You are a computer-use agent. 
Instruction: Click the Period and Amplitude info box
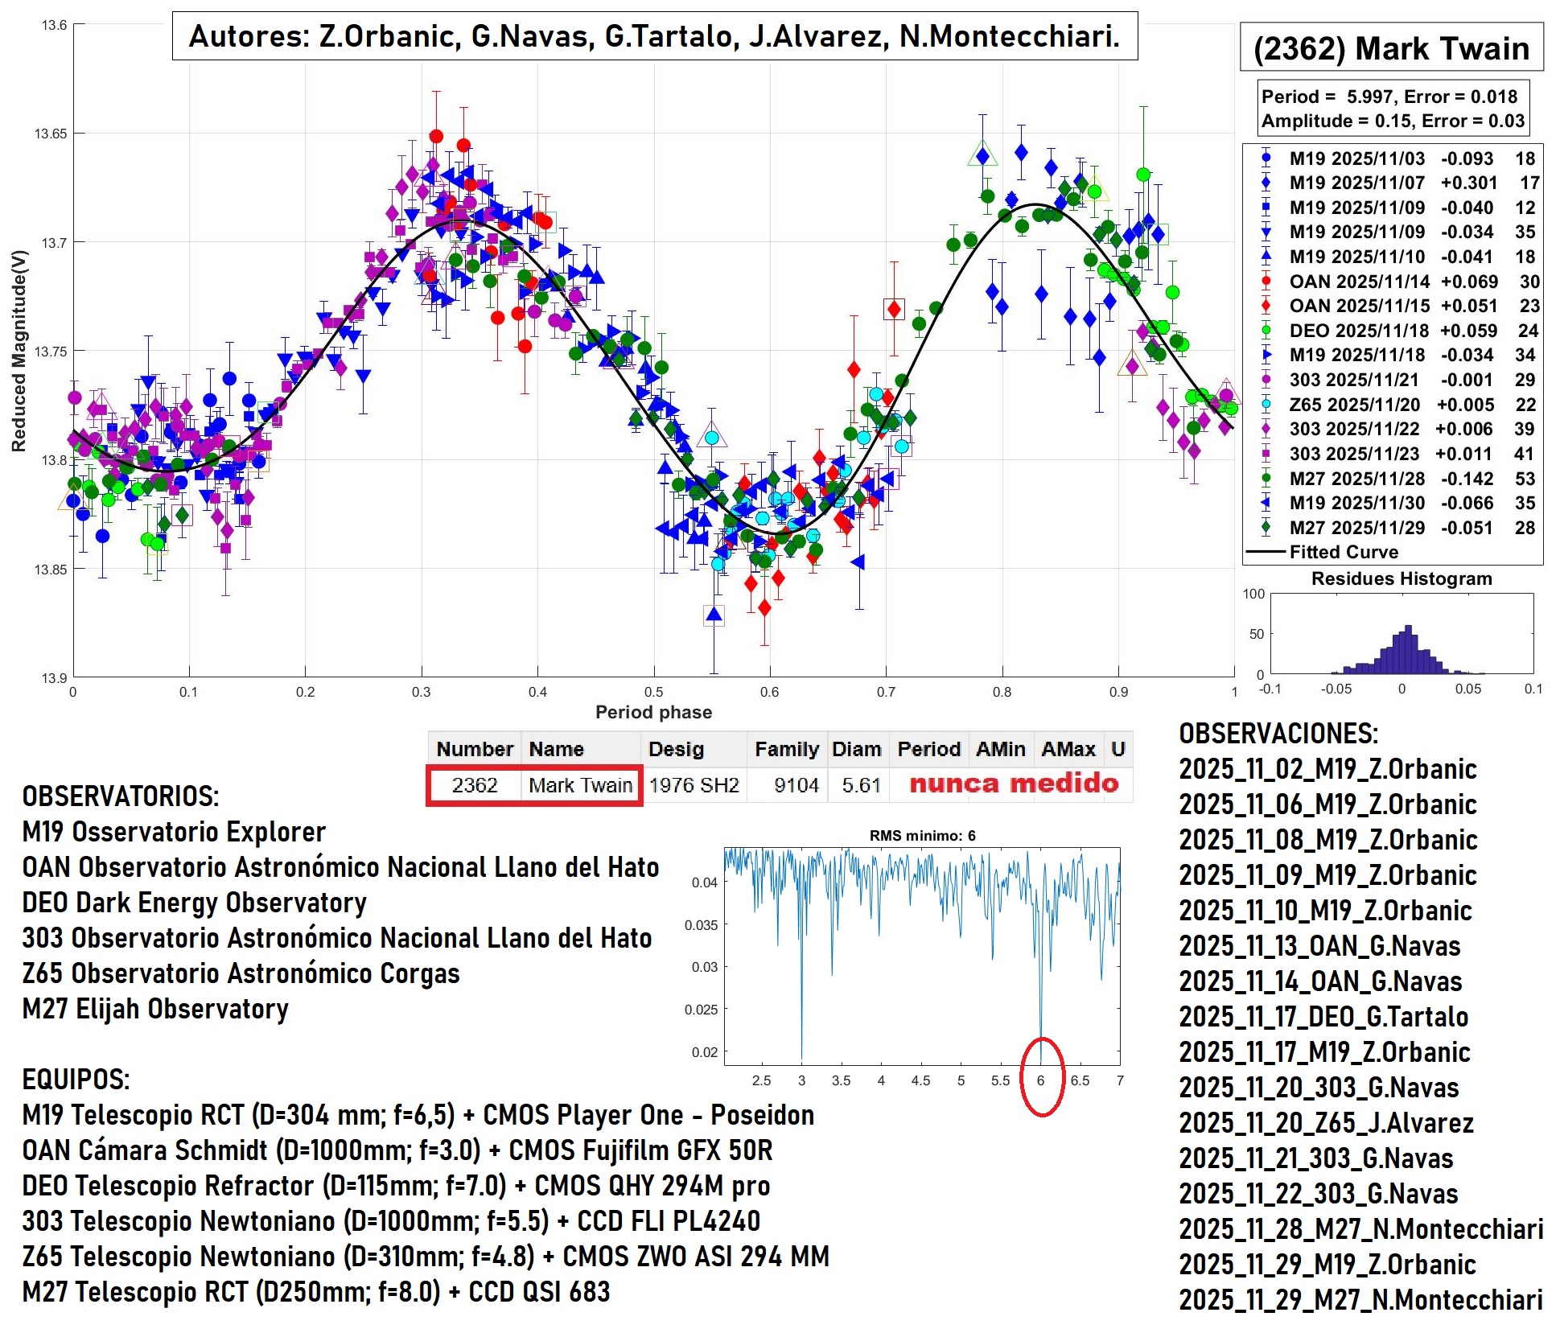click(1392, 109)
